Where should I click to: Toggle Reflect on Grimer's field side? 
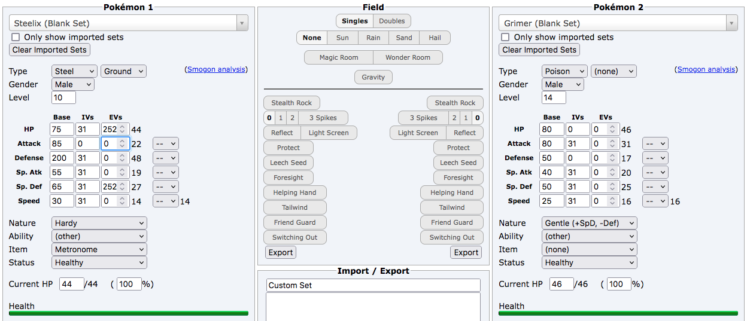tap(465, 133)
